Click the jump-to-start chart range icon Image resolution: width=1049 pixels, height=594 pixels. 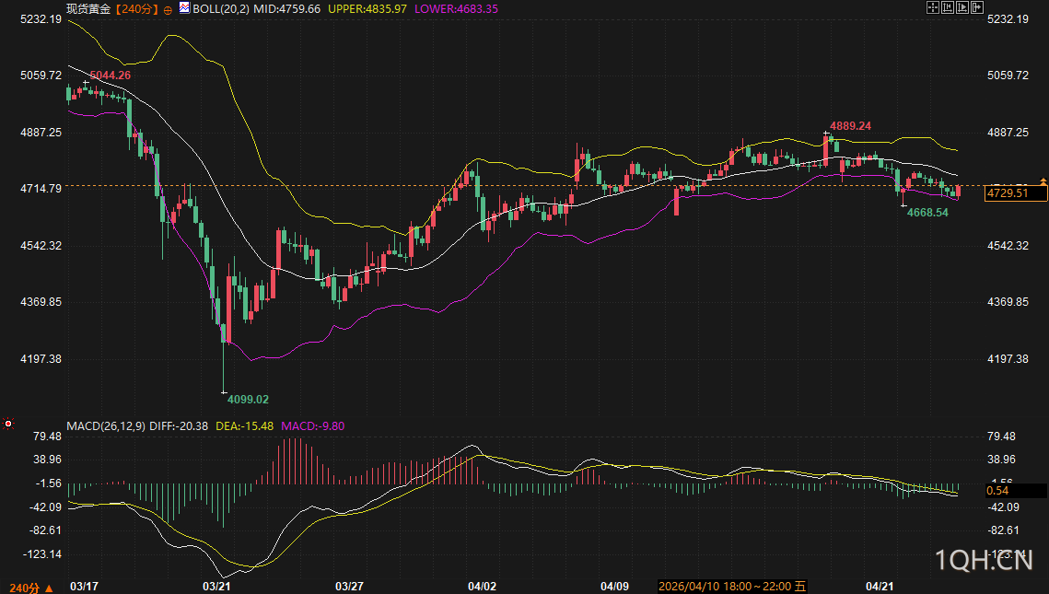click(x=947, y=7)
